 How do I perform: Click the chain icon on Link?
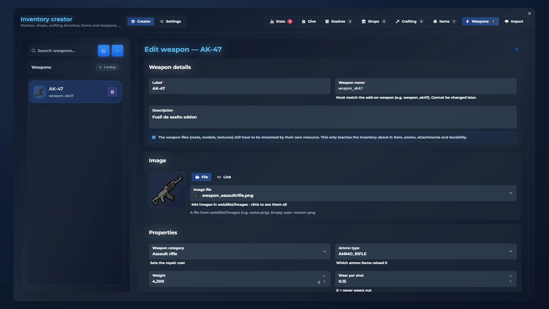pos(219,177)
